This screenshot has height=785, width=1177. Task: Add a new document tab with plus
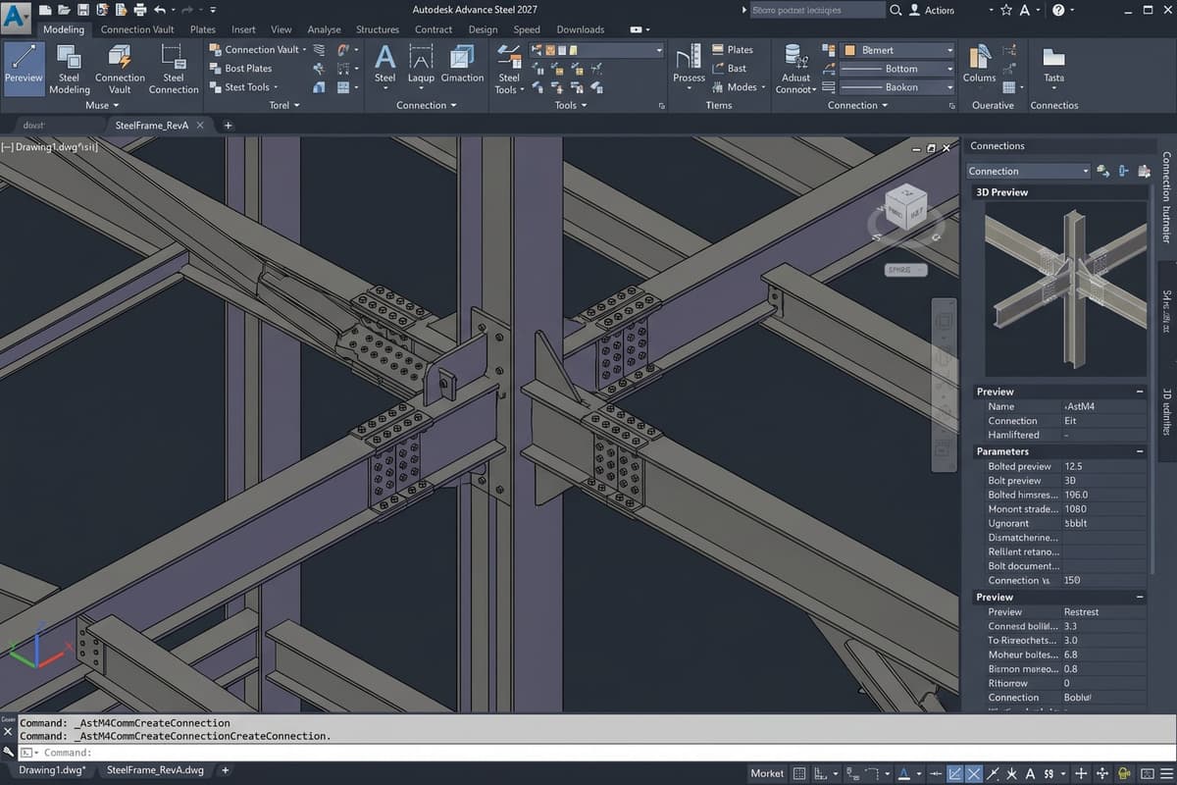coord(229,126)
